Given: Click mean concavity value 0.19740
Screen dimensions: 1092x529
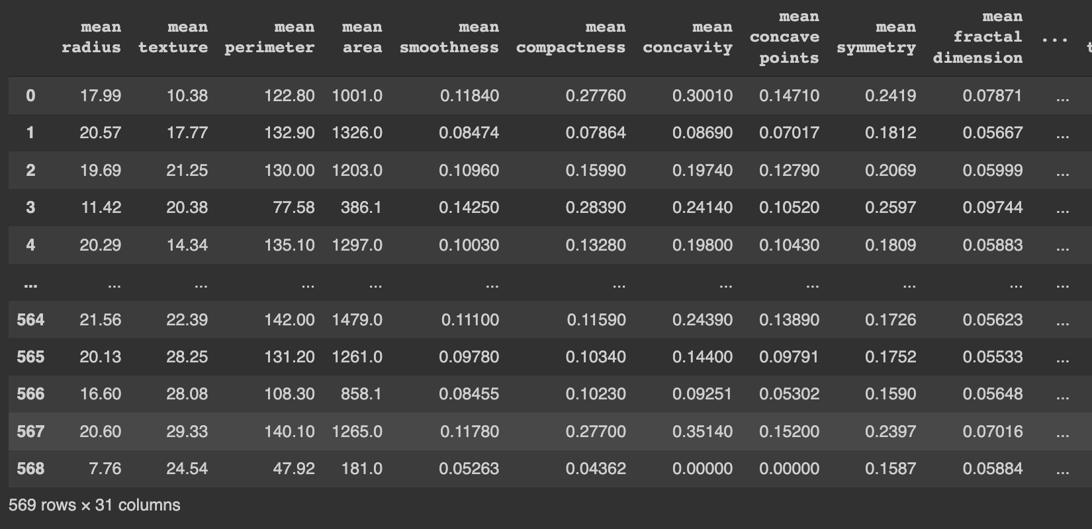Looking at the screenshot, I should [703, 171].
